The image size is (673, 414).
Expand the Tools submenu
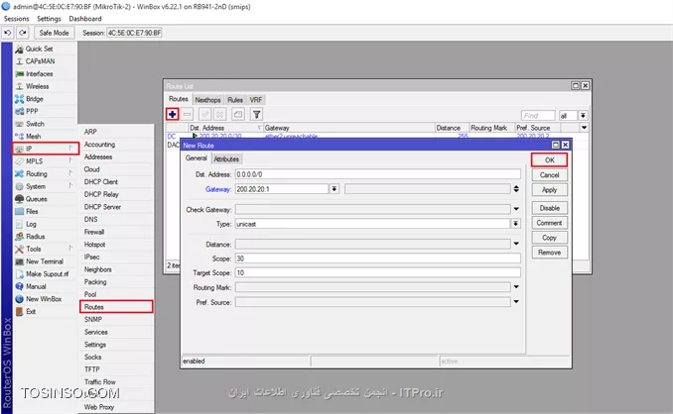click(x=45, y=249)
